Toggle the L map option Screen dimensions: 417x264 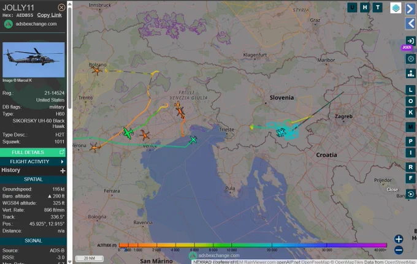pos(411,90)
